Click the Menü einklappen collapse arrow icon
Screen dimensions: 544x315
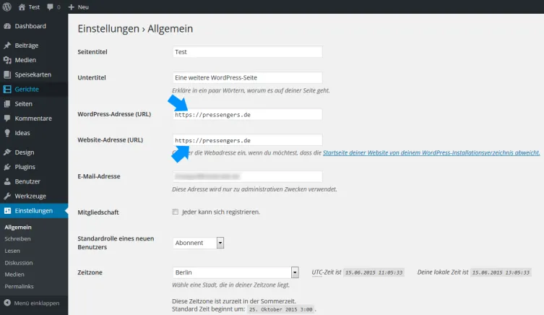pyautogui.click(x=7, y=303)
